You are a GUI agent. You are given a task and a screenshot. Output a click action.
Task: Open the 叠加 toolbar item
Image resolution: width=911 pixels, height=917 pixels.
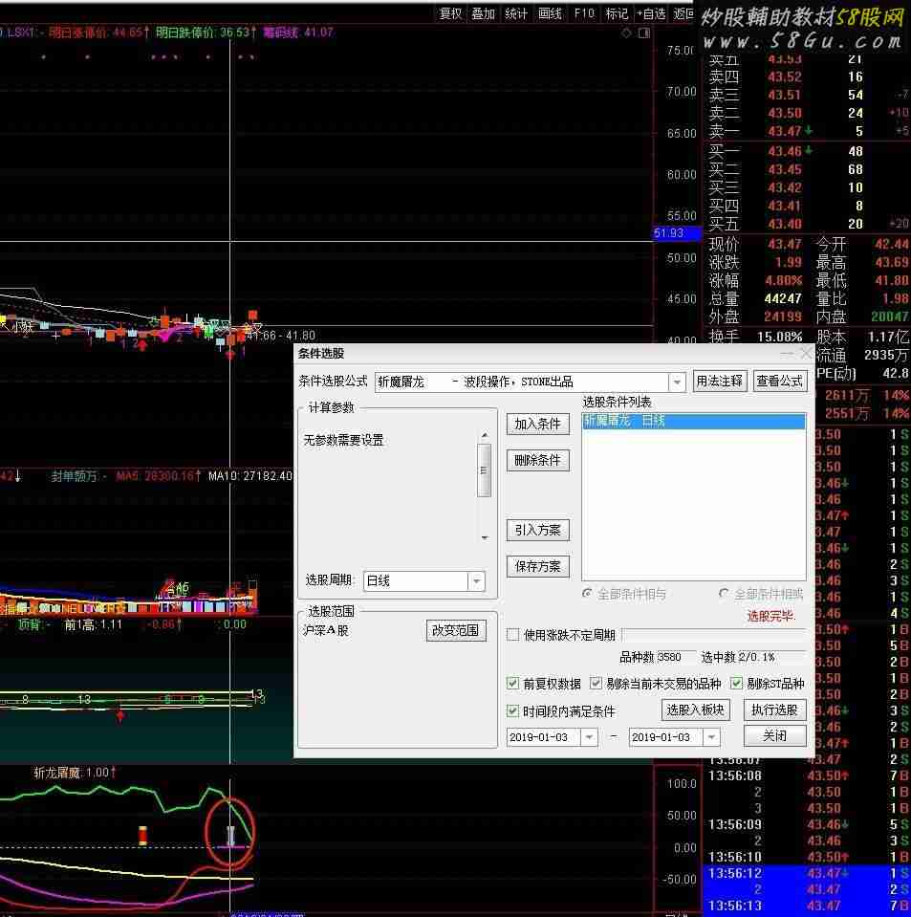[x=484, y=13]
